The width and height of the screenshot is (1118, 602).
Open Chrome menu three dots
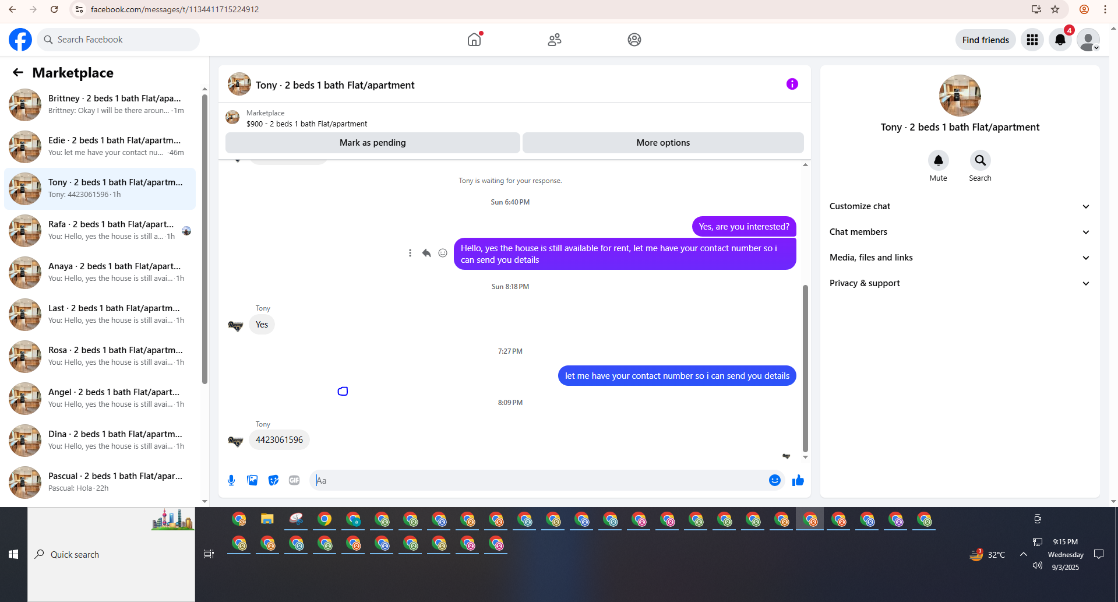pos(1105,9)
